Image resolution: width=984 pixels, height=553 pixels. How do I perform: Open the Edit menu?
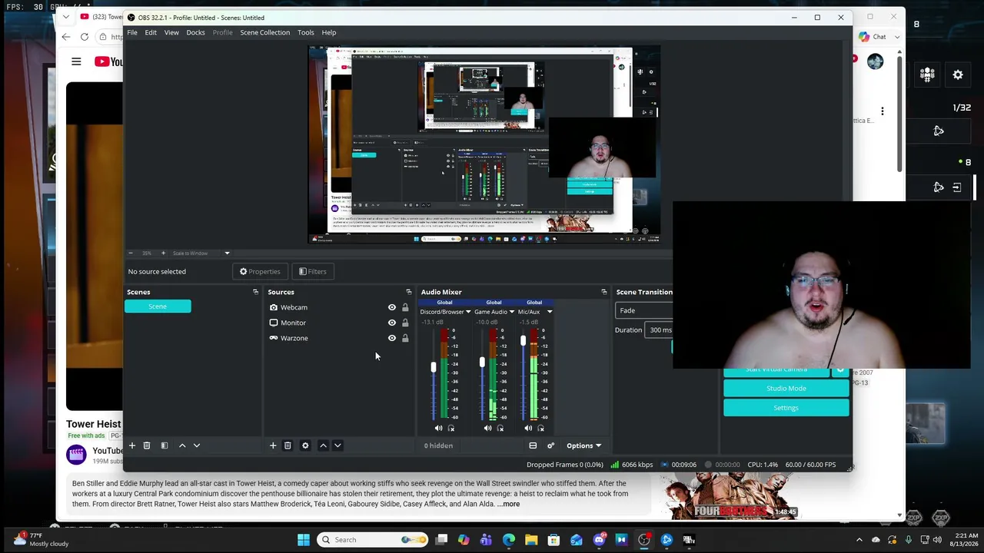[x=151, y=32]
